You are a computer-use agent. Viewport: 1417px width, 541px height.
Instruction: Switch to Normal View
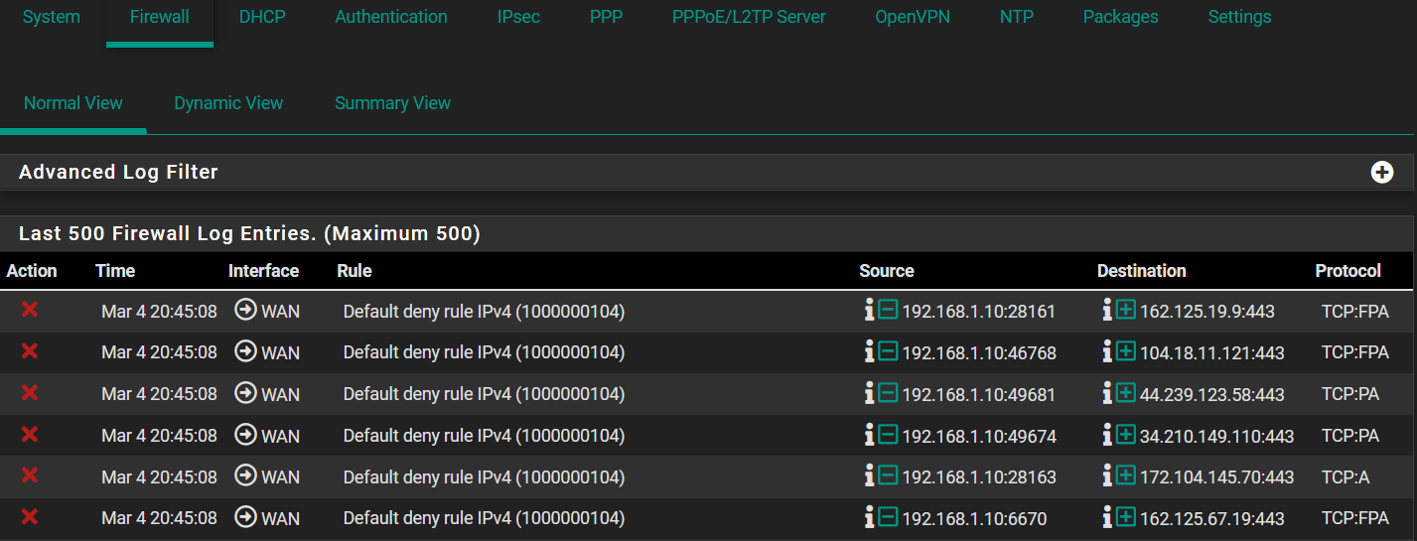point(73,103)
